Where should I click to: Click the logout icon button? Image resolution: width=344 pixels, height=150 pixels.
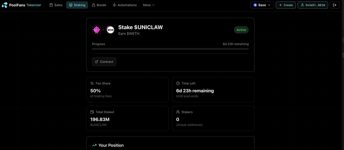coord(335,5)
